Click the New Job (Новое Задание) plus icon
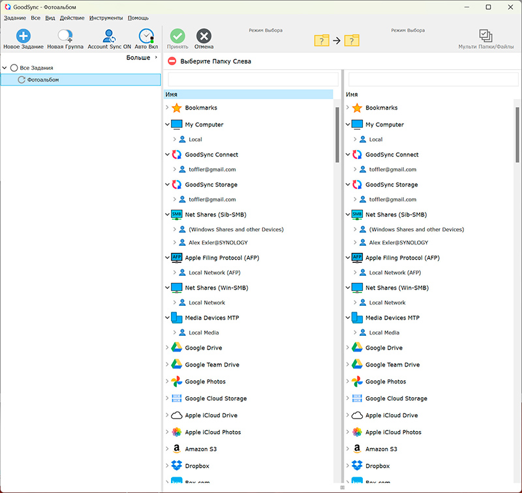This screenshot has height=493, width=522. [x=23, y=37]
